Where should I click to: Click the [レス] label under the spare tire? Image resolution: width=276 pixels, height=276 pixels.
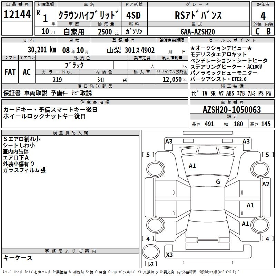point(151,264)
